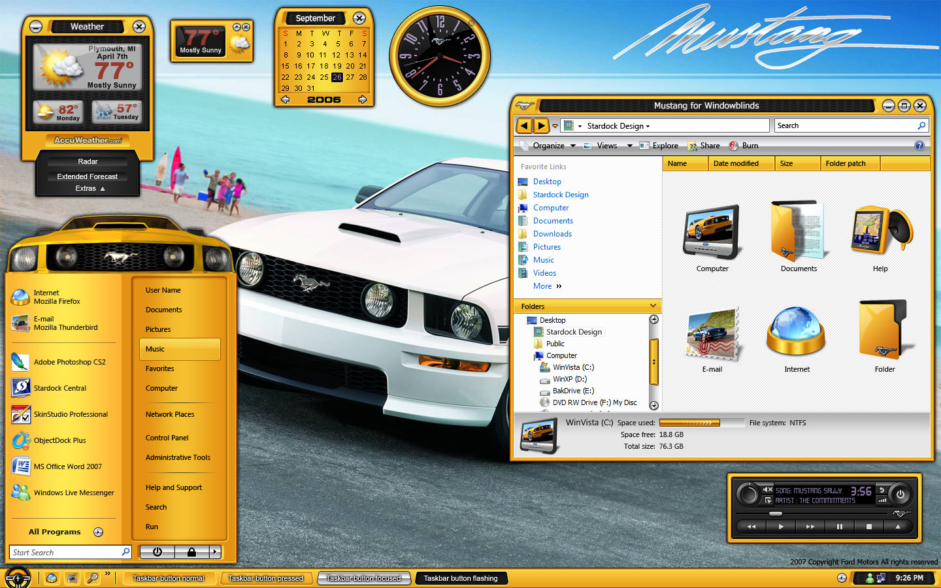Launch MS Office Word 2007

[x=57, y=466]
